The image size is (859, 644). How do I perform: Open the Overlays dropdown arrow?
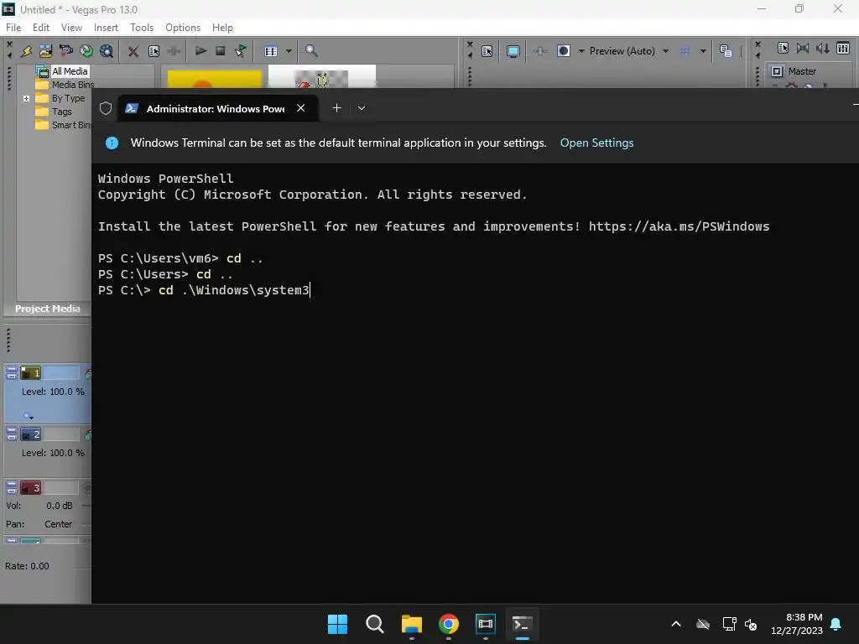(x=703, y=51)
